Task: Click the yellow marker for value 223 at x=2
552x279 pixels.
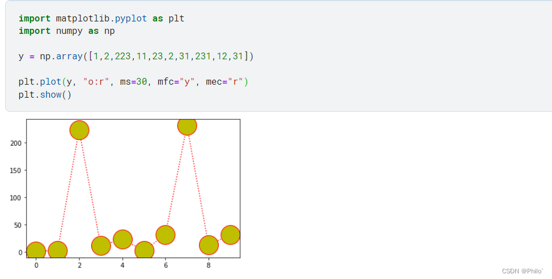Action: pos(79,130)
